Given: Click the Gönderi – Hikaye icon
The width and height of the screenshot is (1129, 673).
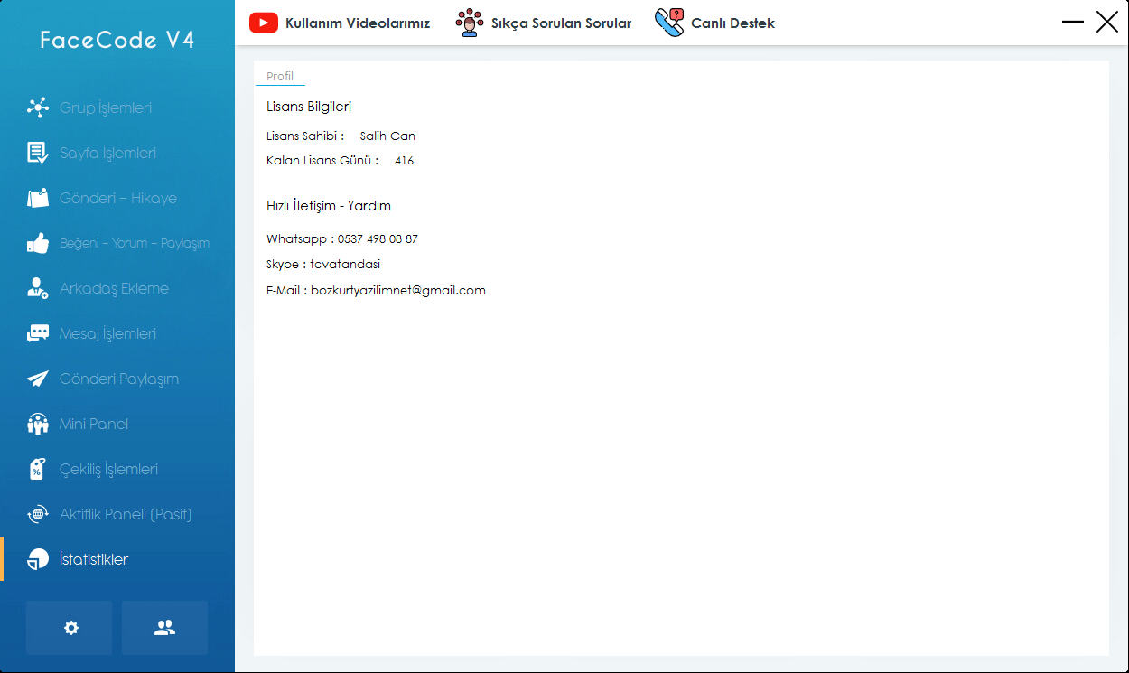Looking at the screenshot, I should pos(38,198).
